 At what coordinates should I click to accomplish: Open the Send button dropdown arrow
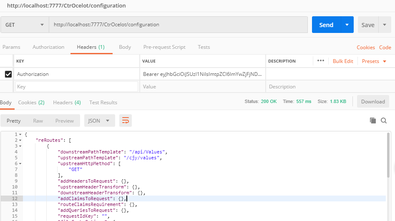coord(347,25)
